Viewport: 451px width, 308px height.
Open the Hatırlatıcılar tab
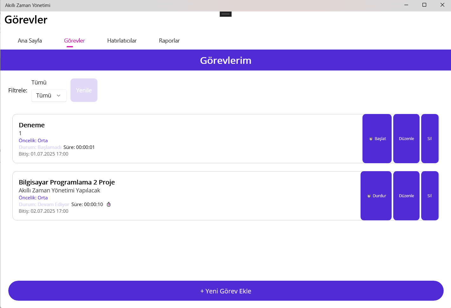pyautogui.click(x=122, y=41)
